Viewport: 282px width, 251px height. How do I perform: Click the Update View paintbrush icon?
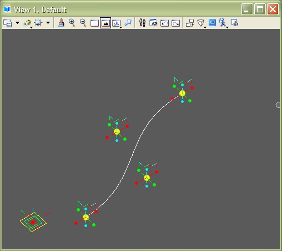pos(61,23)
